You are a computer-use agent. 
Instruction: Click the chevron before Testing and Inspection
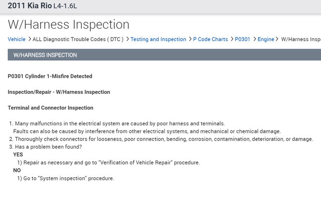[127, 39]
